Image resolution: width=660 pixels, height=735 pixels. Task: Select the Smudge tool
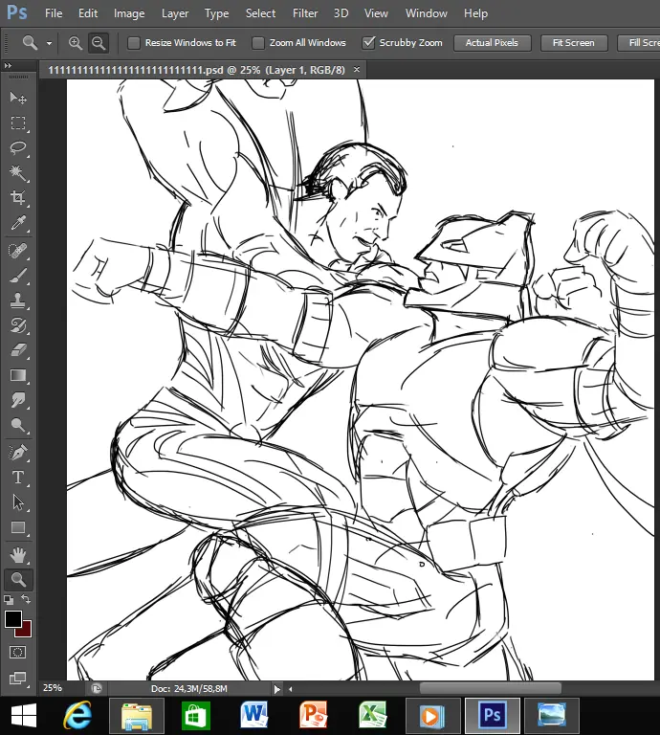[18, 400]
